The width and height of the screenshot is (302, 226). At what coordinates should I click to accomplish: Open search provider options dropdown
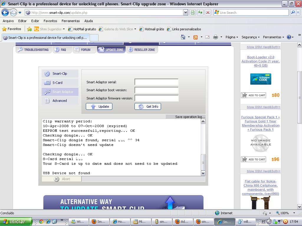298,13
